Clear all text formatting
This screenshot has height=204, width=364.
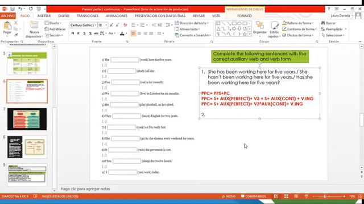(125, 25)
